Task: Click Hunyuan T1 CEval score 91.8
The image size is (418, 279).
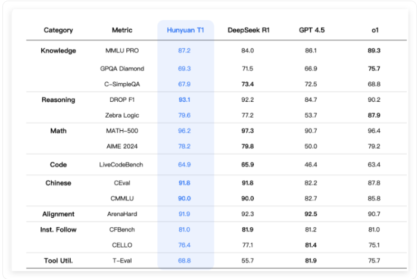Action: coord(184,183)
